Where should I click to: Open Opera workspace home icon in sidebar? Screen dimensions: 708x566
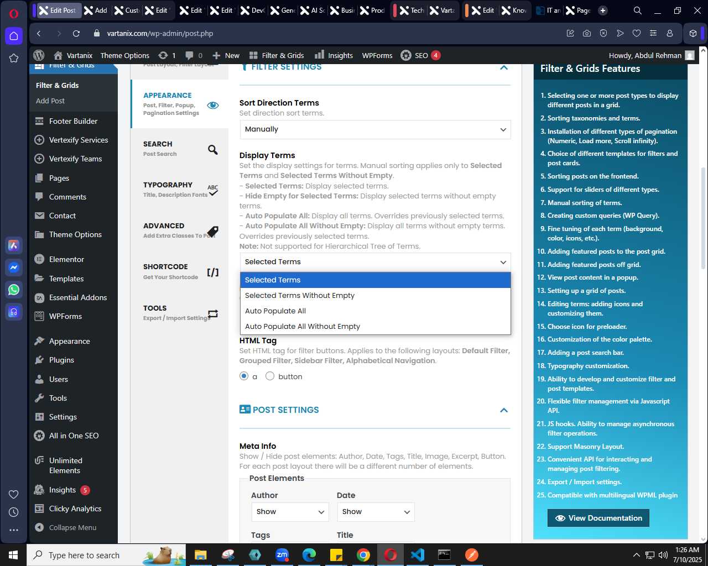pyautogui.click(x=14, y=36)
